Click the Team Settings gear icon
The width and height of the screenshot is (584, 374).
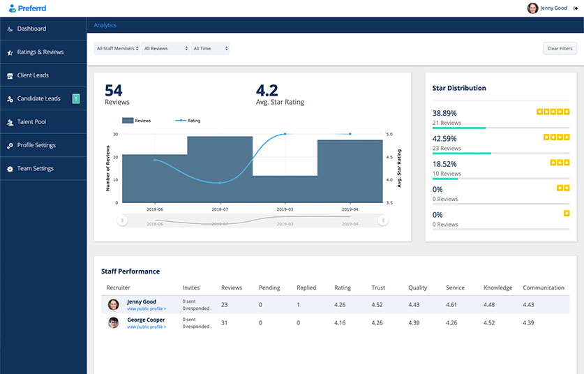point(10,169)
